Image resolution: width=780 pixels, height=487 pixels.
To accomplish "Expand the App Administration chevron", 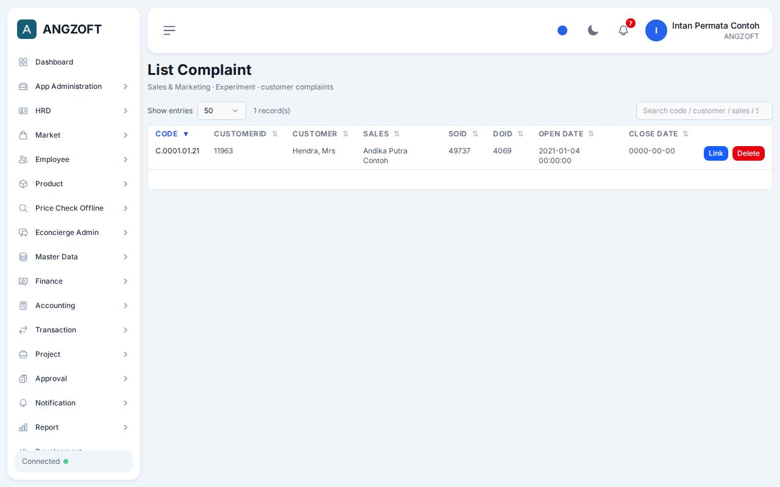I will pyautogui.click(x=126, y=86).
